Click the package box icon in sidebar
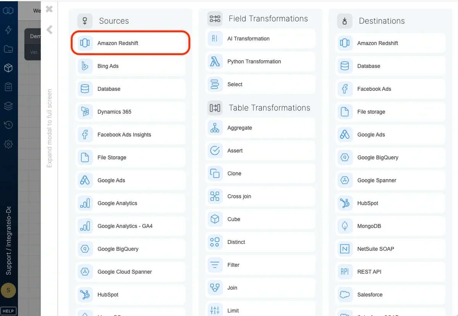 point(8,68)
